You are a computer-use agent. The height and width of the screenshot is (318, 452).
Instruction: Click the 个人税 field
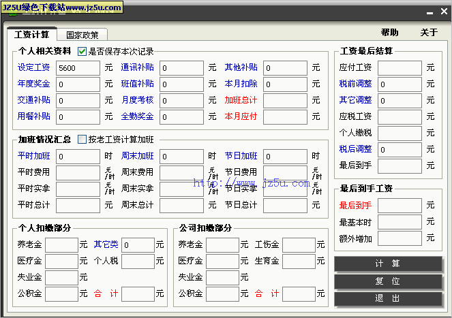[x=138, y=261]
